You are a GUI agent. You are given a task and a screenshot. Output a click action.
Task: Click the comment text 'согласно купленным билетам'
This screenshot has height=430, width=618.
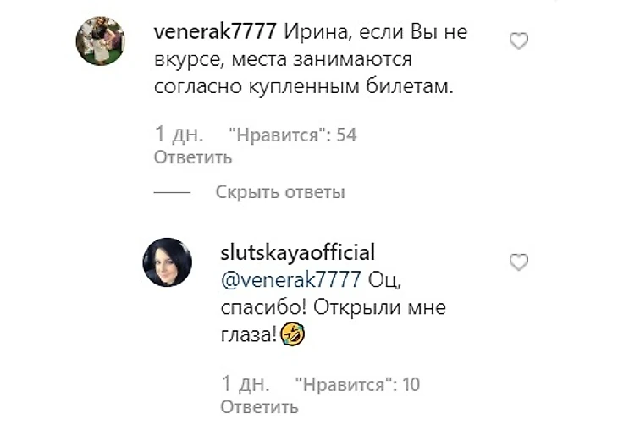[301, 87]
